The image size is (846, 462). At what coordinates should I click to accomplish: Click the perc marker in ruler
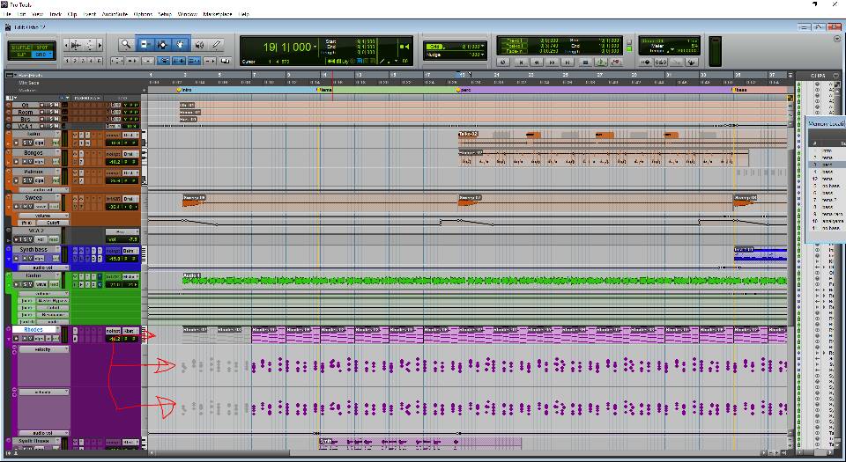pos(465,90)
